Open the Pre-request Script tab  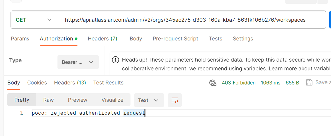(x=175, y=39)
